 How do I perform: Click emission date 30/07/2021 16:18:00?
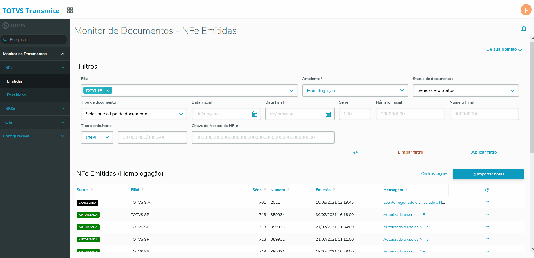(335, 215)
